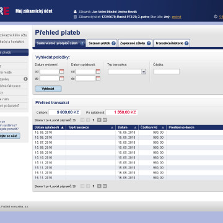Click the Přehled plateb page title
The image size is (223, 223).
58,33
